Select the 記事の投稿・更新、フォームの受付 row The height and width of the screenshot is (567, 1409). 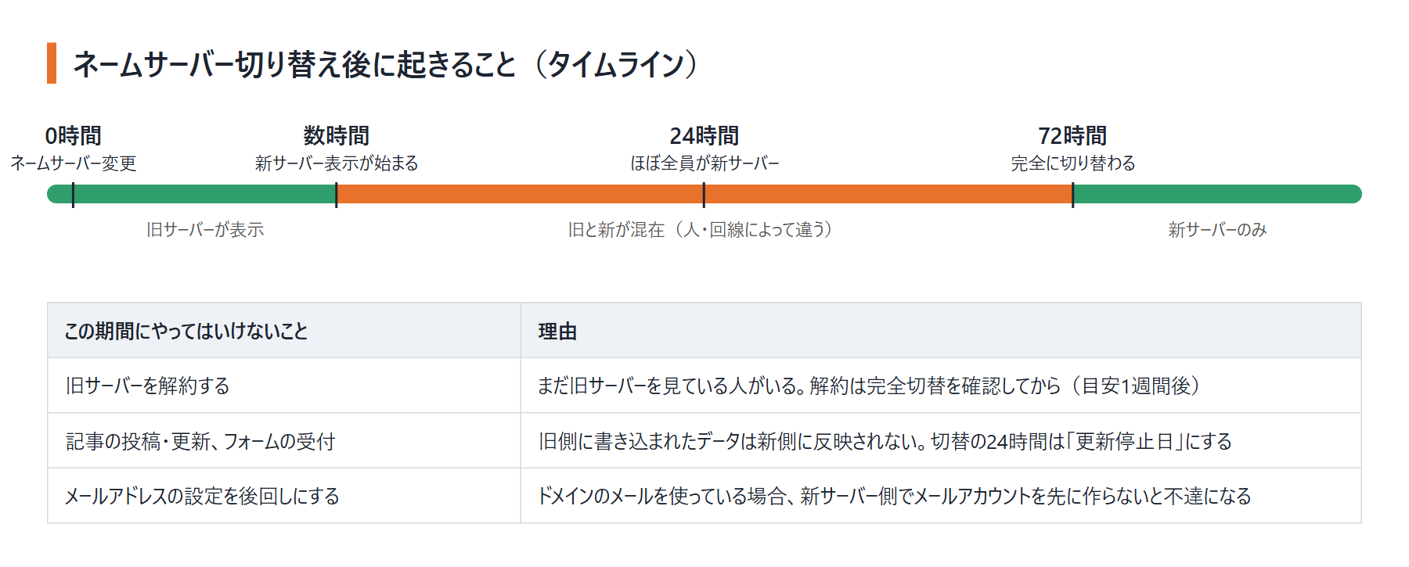click(704, 441)
